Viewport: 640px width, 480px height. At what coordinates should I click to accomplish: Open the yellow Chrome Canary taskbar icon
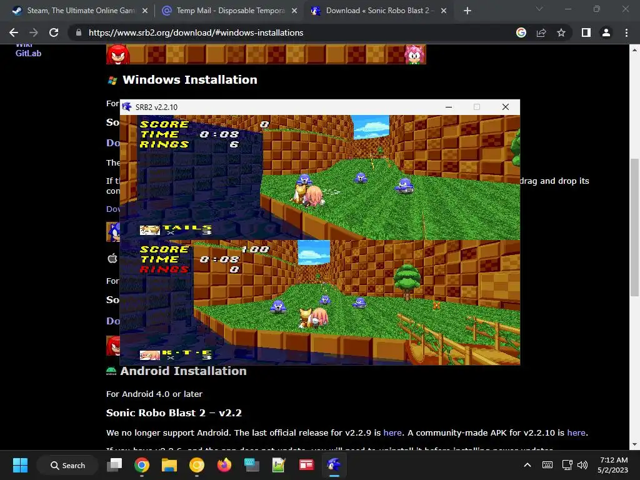197,465
